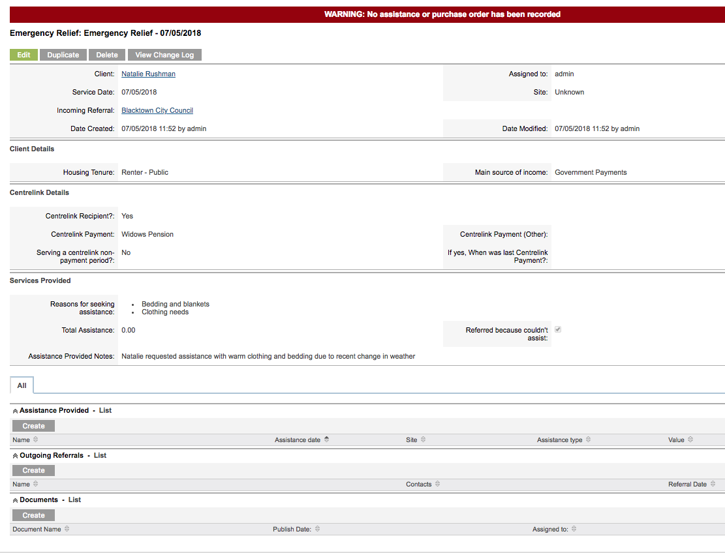This screenshot has width=725, height=553.
Task: Click Date Created value text
Action: pos(164,128)
